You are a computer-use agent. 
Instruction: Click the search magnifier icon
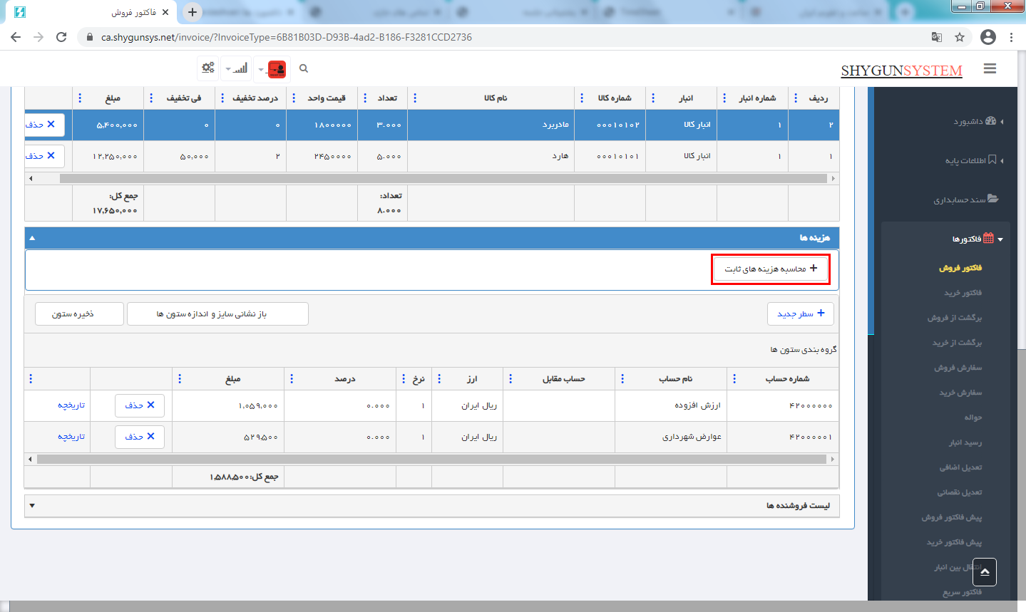pyautogui.click(x=304, y=68)
